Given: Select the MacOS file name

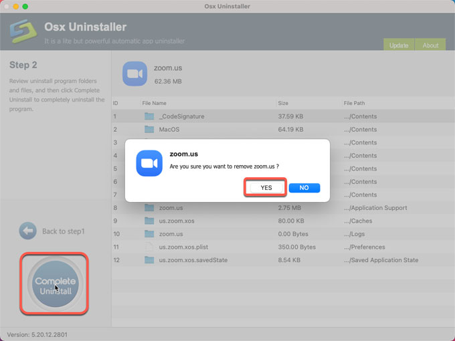Looking at the screenshot, I should point(169,129).
